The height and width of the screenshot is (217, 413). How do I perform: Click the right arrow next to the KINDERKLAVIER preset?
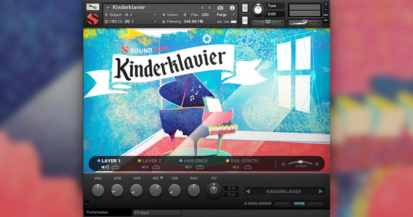[321, 192]
